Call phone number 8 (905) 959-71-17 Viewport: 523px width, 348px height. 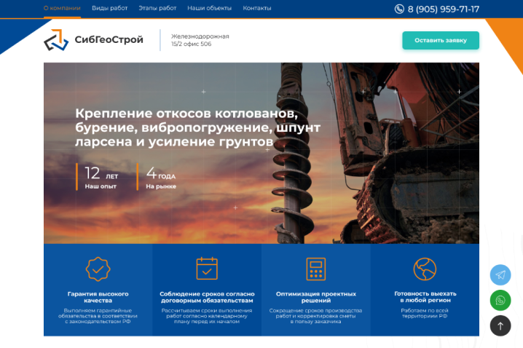pos(444,9)
